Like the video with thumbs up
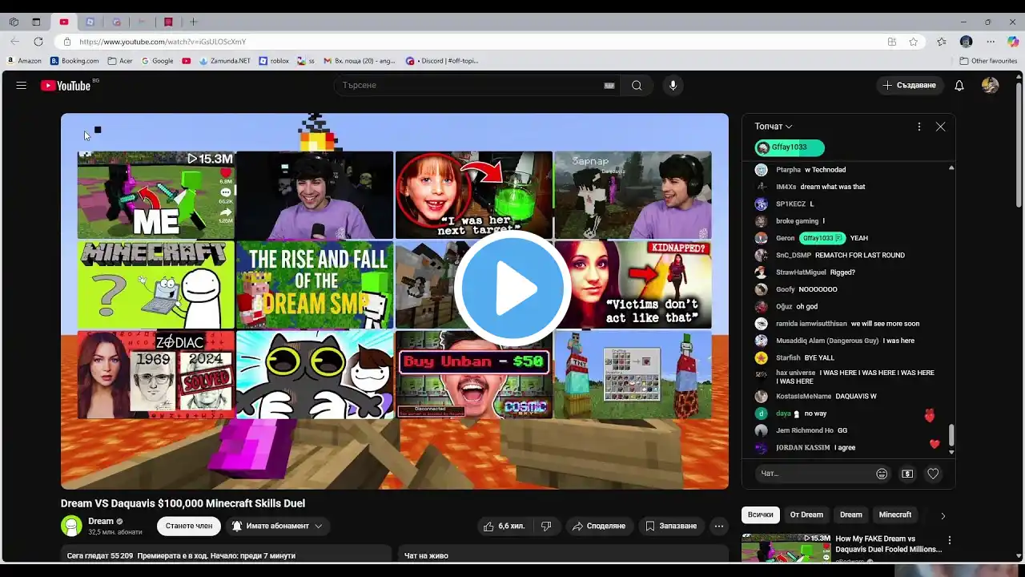This screenshot has width=1025, height=577. pyautogui.click(x=504, y=526)
